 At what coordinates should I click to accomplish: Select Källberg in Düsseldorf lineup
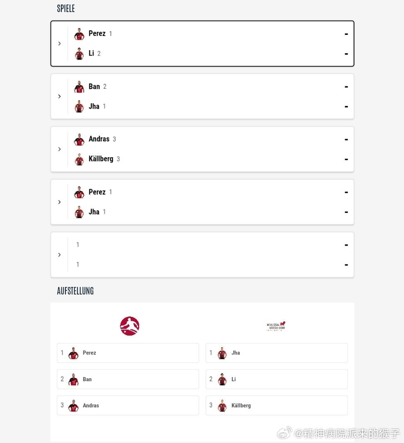277,405
